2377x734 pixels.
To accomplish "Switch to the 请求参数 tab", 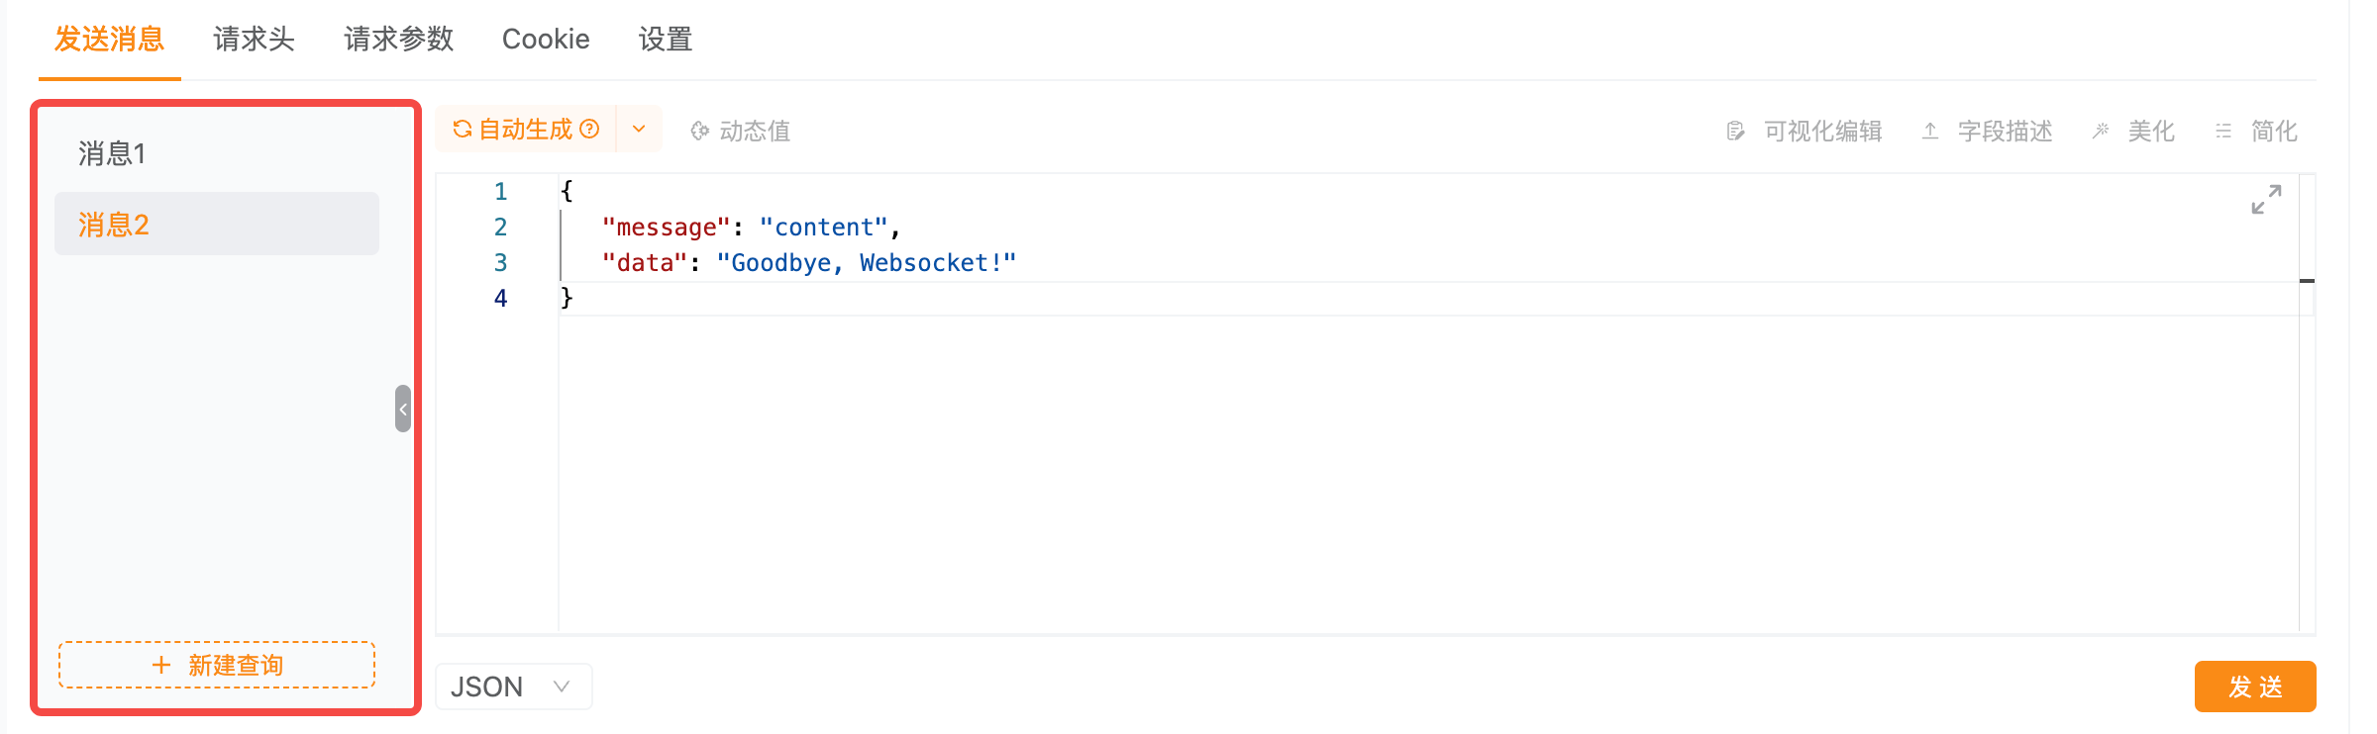I will coord(399,40).
